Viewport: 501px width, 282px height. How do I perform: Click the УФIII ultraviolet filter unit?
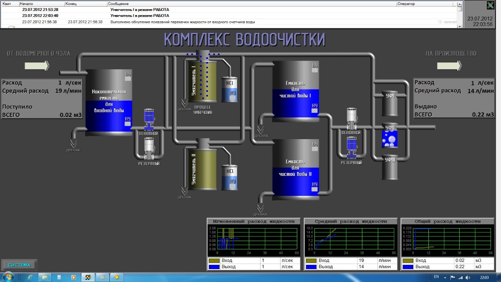[390, 166]
